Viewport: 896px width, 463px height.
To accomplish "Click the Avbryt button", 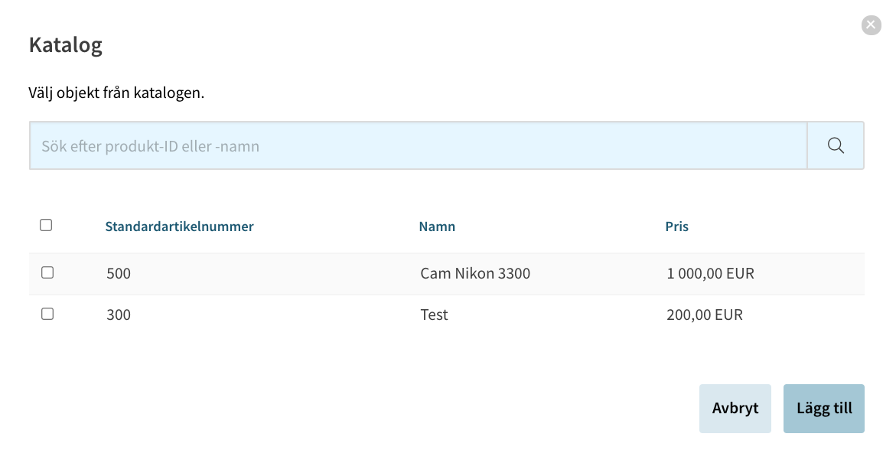I will [x=735, y=408].
